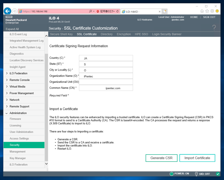Screen dimensions: 224x180
Task: Click the smiley feedback icon
Action: (x=217, y=11)
